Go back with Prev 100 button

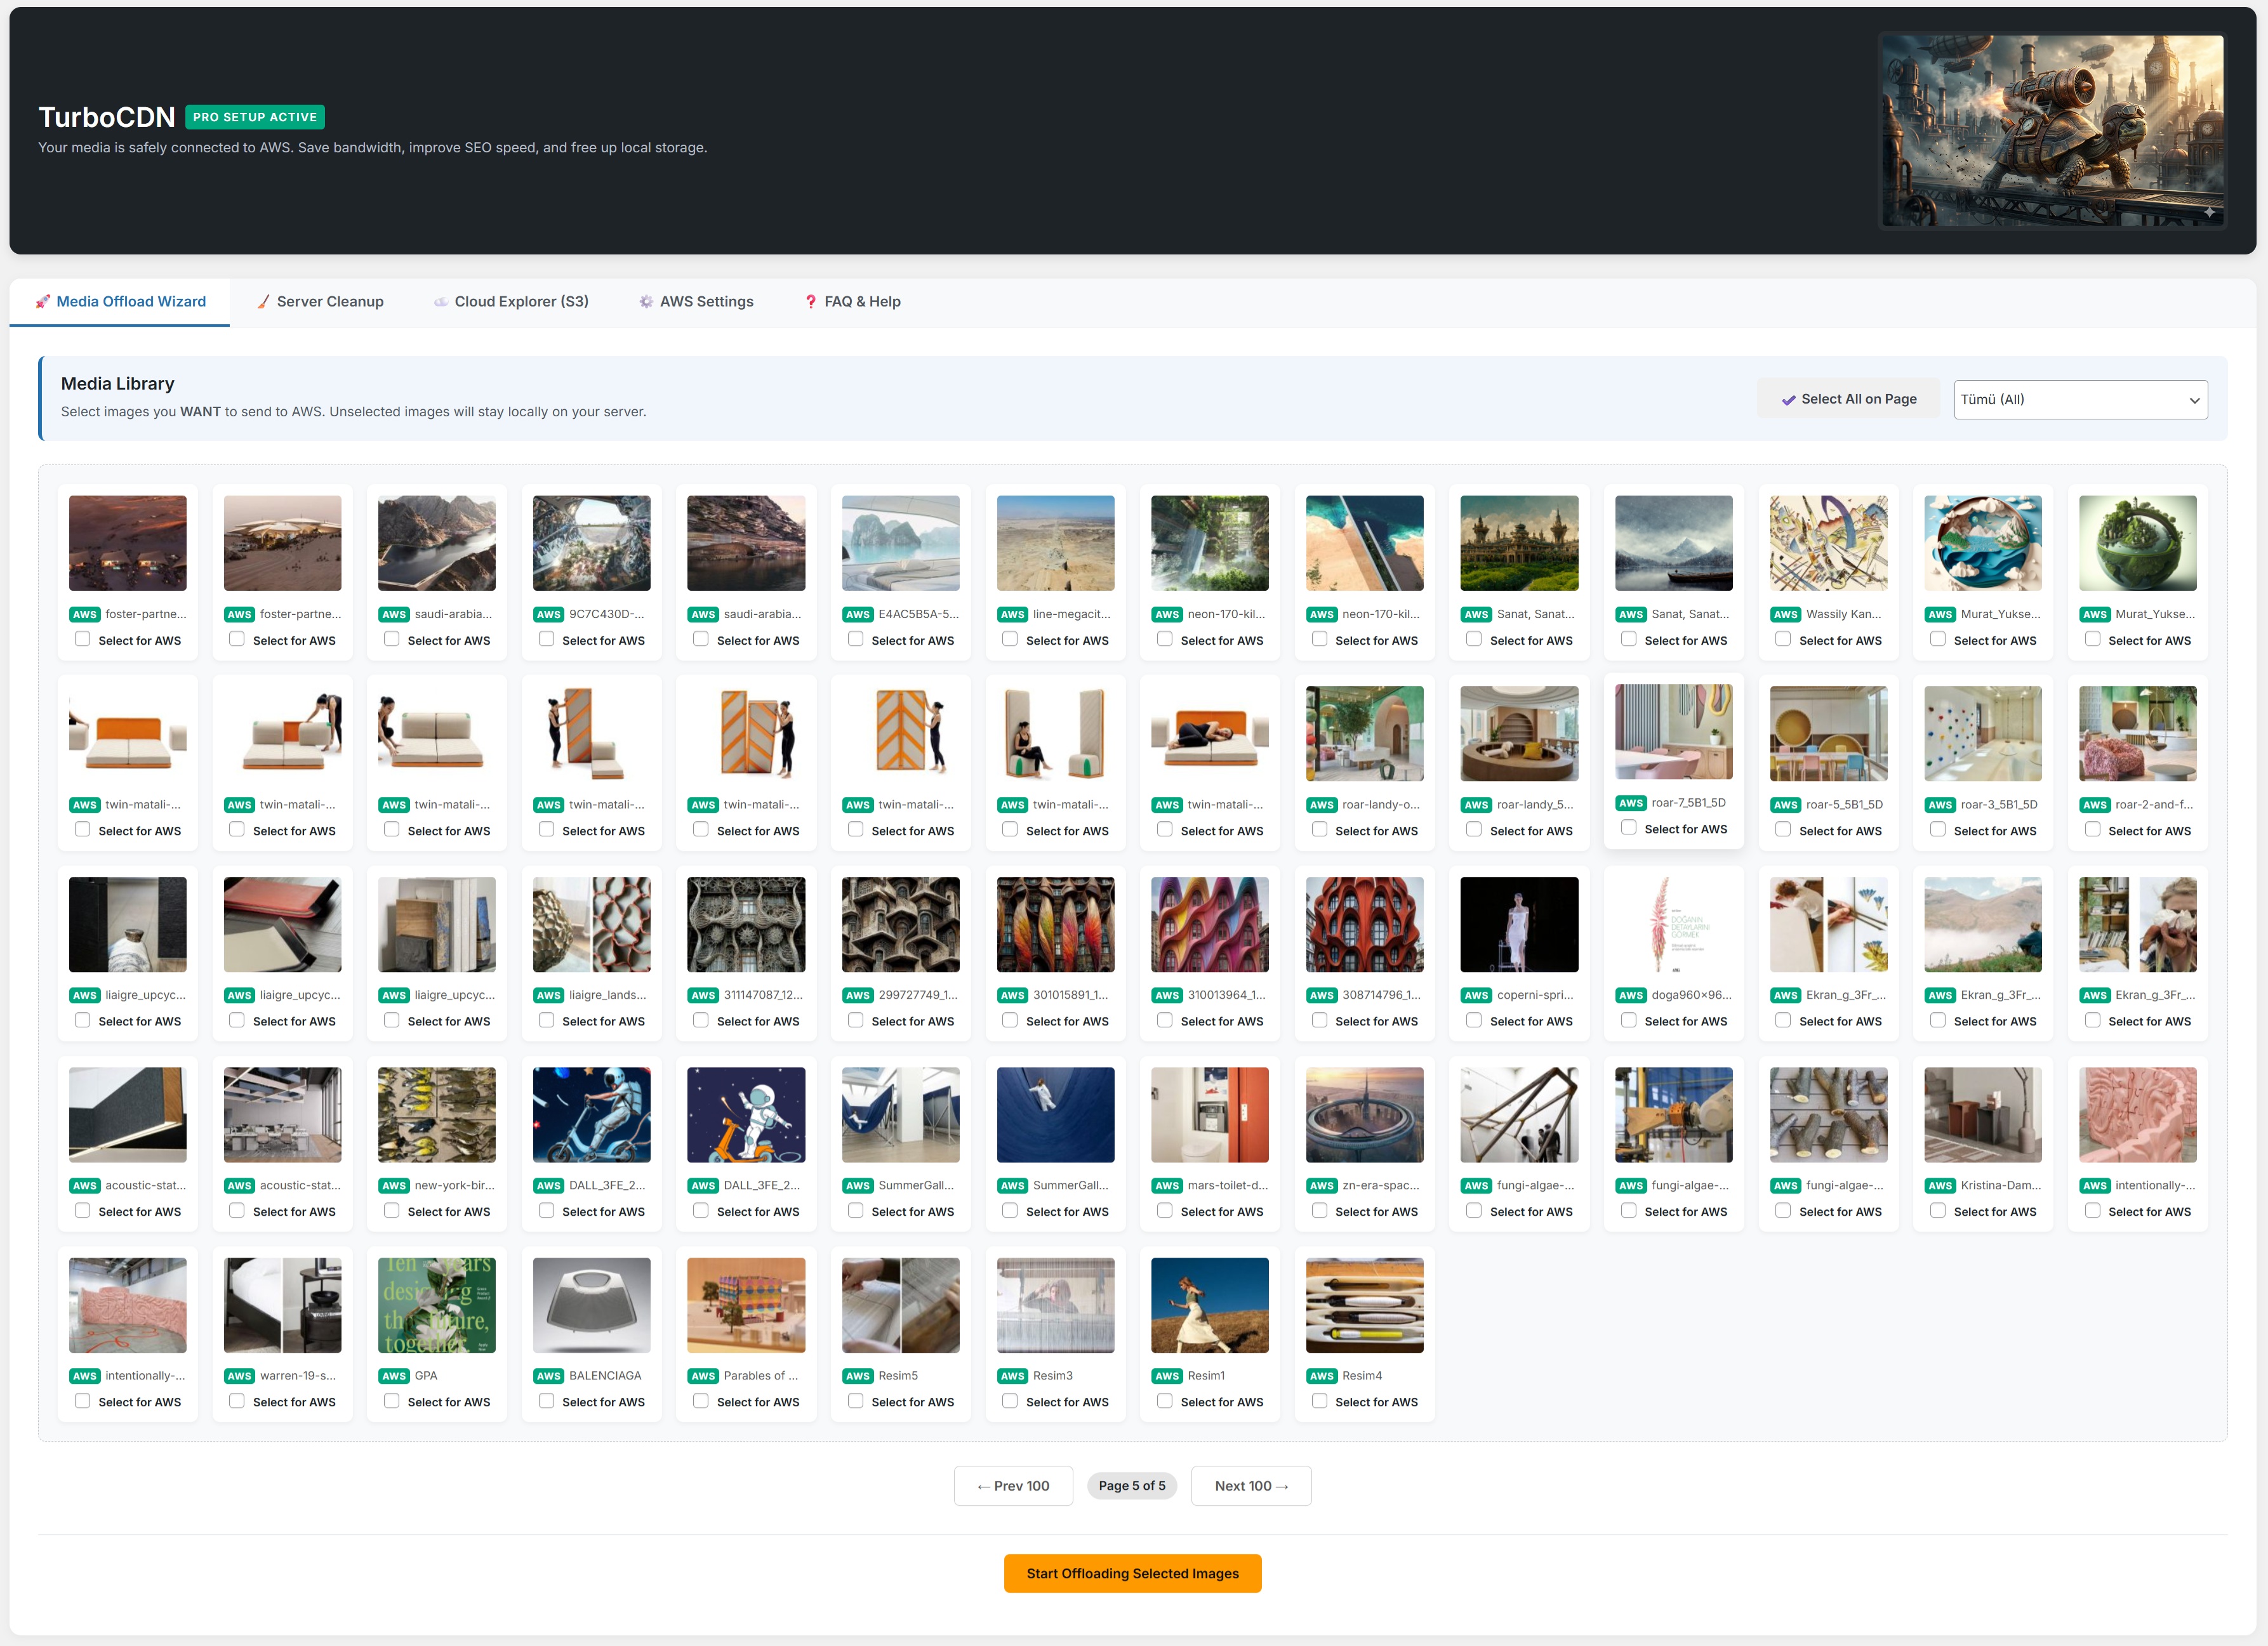click(1013, 1486)
